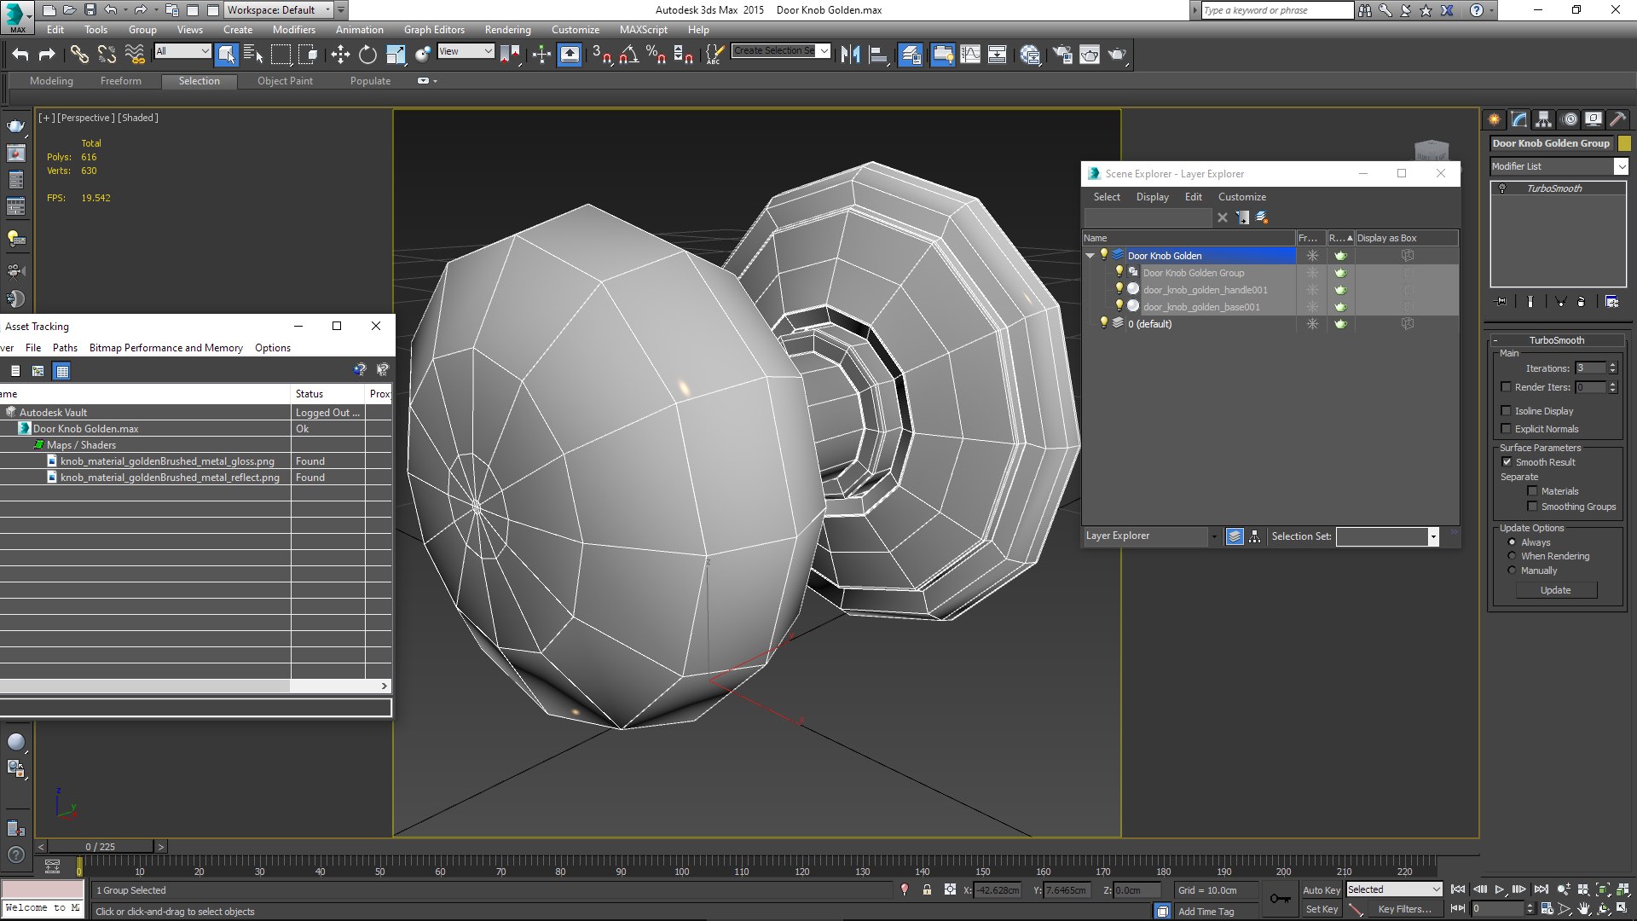
Task: Select the Move tool in main toolbar
Action: pyautogui.click(x=340, y=55)
